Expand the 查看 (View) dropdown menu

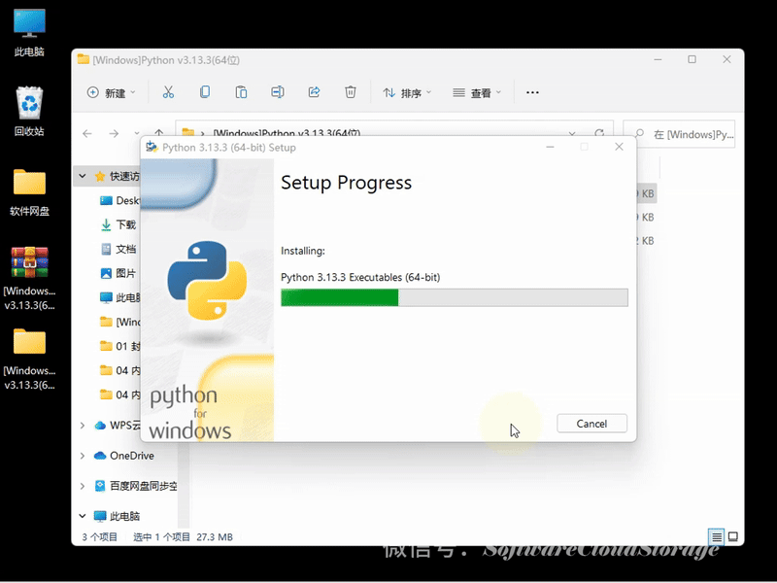click(477, 92)
